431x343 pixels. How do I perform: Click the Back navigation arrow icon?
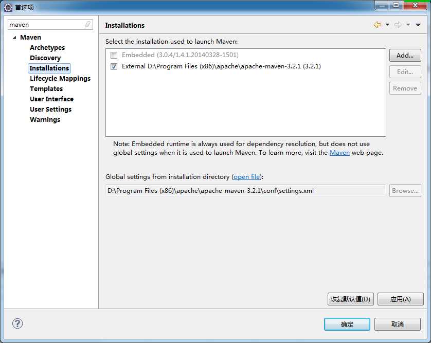[x=378, y=25]
